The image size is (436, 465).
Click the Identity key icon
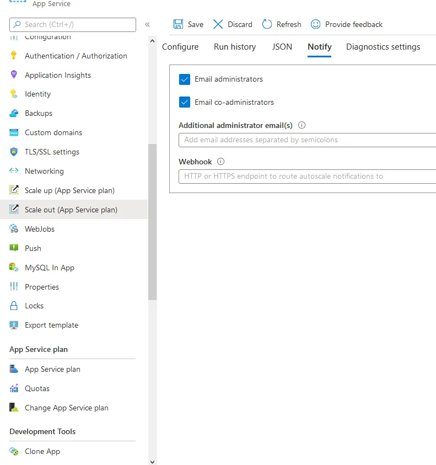click(14, 94)
